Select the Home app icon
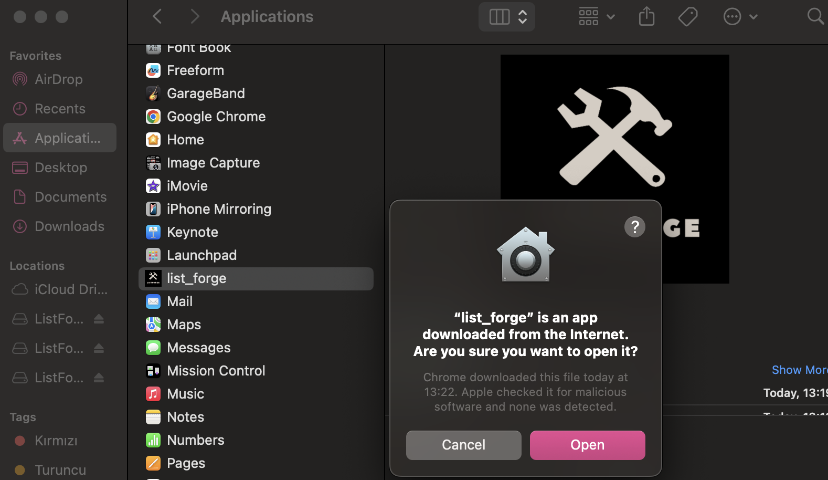 pyautogui.click(x=153, y=140)
